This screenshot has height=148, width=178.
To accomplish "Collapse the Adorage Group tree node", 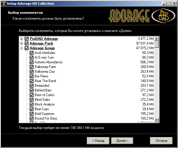I will [21, 48].
